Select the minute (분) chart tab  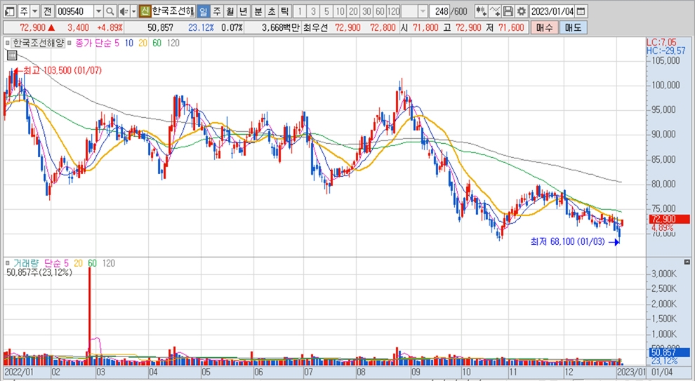coord(258,11)
